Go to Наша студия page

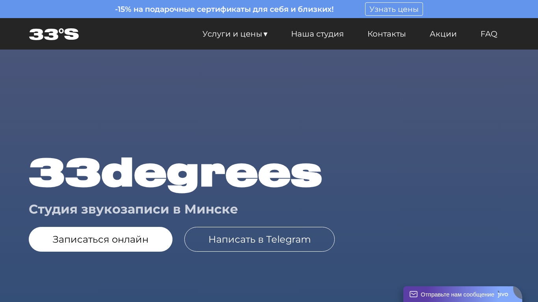pyautogui.click(x=317, y=34)
